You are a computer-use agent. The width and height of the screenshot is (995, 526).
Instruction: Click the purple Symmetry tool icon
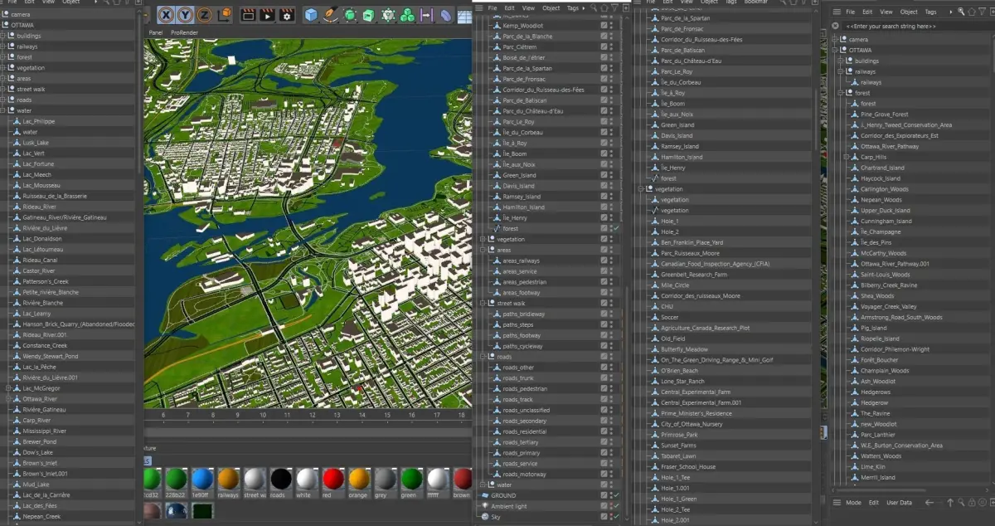pos(426,15)
